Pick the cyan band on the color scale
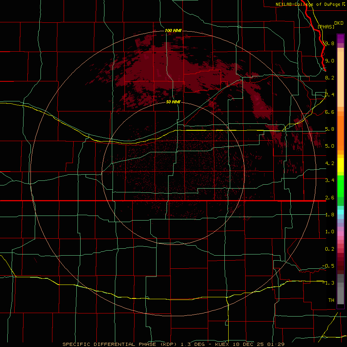This screenshot has height=347, width=347. click(340, 212)
